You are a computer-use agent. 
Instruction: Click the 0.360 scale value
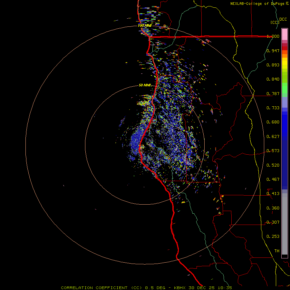273,208
